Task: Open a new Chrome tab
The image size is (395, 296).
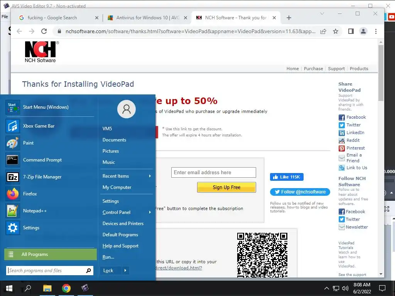Action: coord(289,18)
